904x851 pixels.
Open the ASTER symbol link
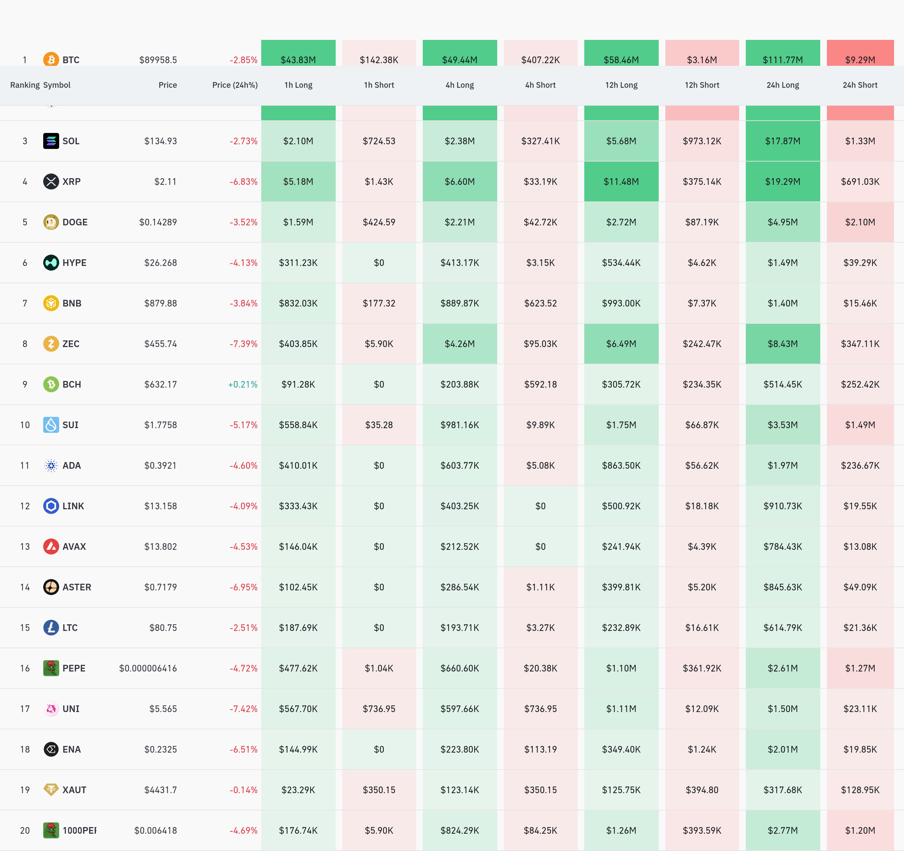coord(76,587)
